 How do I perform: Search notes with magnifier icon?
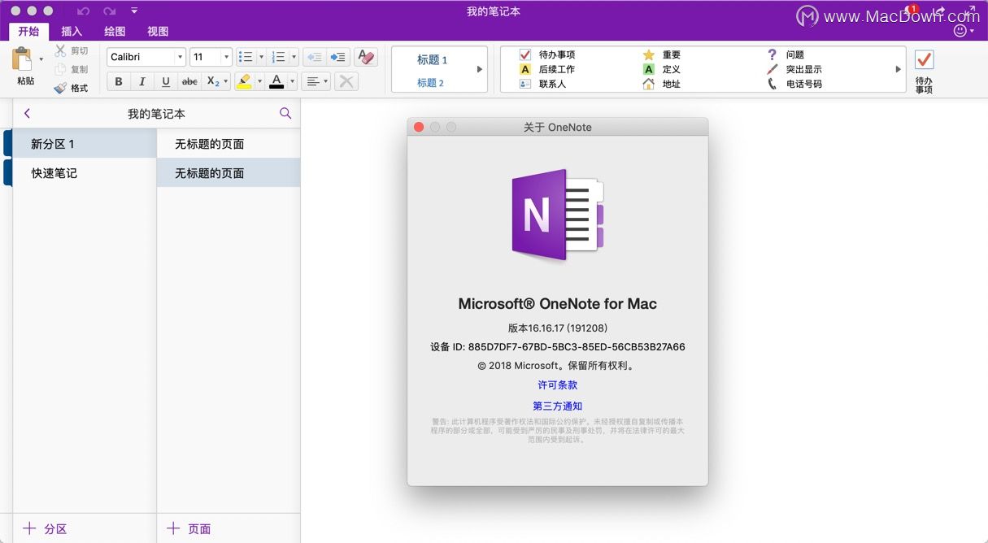click(x=285, y=114)
